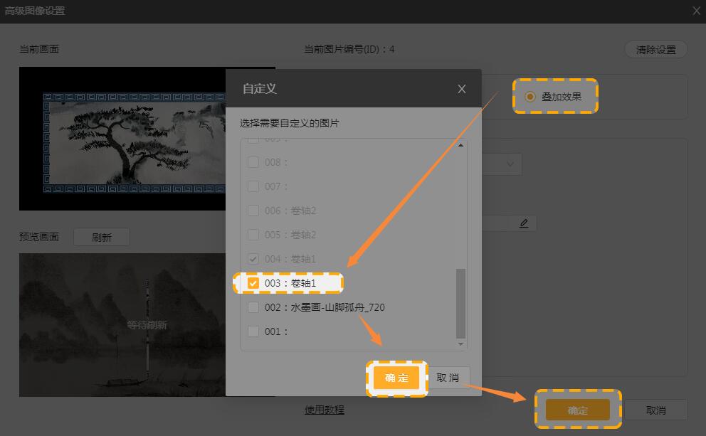Image resolution: width=706 pixels, height=436 pixels.
Task: Expand the dropdown behind the dialog
Action: coord(510,164)
